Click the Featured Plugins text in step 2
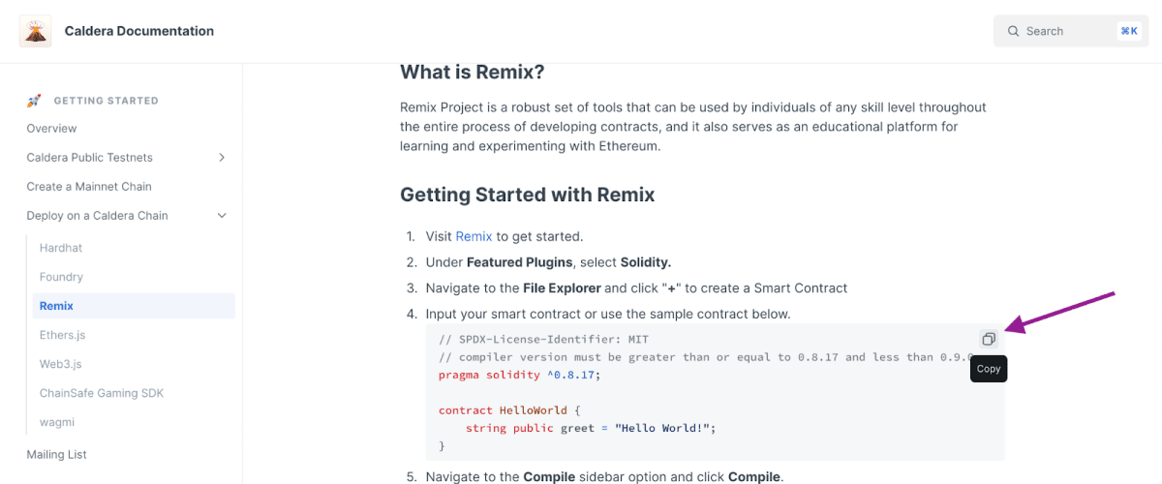The width and height of the screenshot is (1162, 484). 520,262
